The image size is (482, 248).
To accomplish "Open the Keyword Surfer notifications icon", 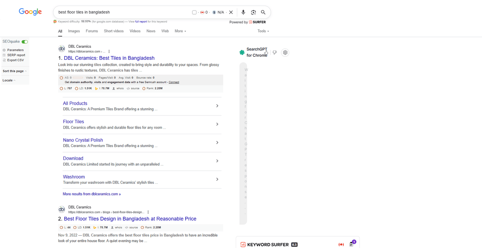I will 352,244.
